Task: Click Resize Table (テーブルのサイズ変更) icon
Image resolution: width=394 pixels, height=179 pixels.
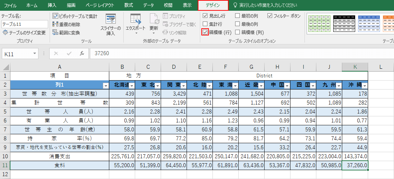Action: pos(5,33)
